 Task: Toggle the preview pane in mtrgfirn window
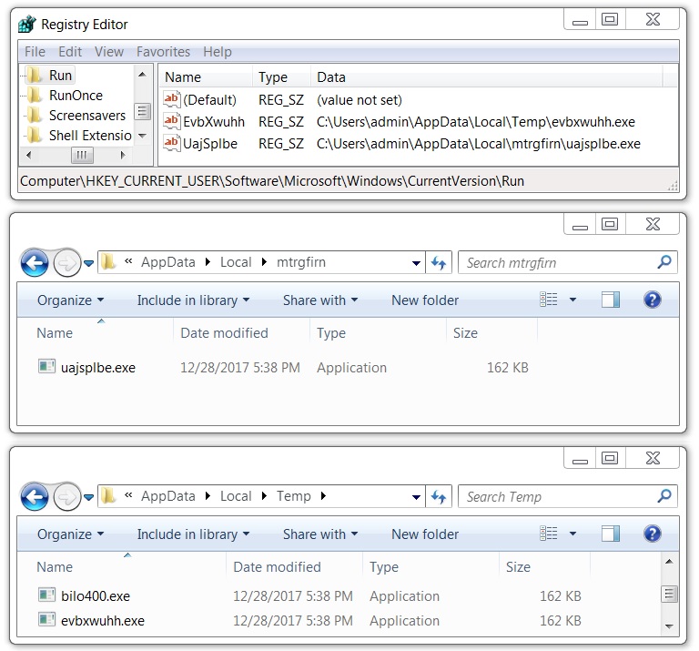tap(611, 300)
